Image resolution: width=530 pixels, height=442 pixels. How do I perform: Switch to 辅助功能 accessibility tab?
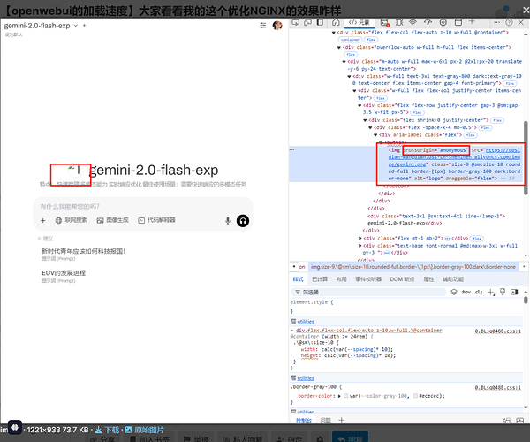[453, 279]
